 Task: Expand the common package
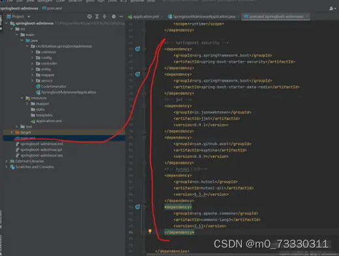pos(32,52)
